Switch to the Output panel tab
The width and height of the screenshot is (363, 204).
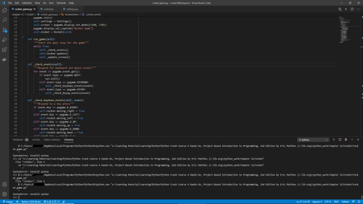(x=36, y=140)
